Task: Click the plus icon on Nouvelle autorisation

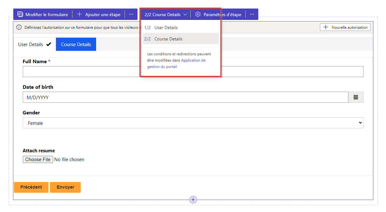Action: click(326, 27)
